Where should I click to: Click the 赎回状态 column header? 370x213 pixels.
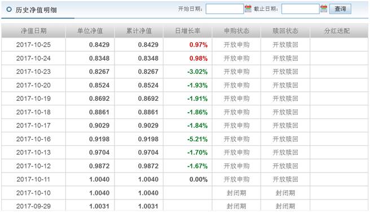coord(285,31)
